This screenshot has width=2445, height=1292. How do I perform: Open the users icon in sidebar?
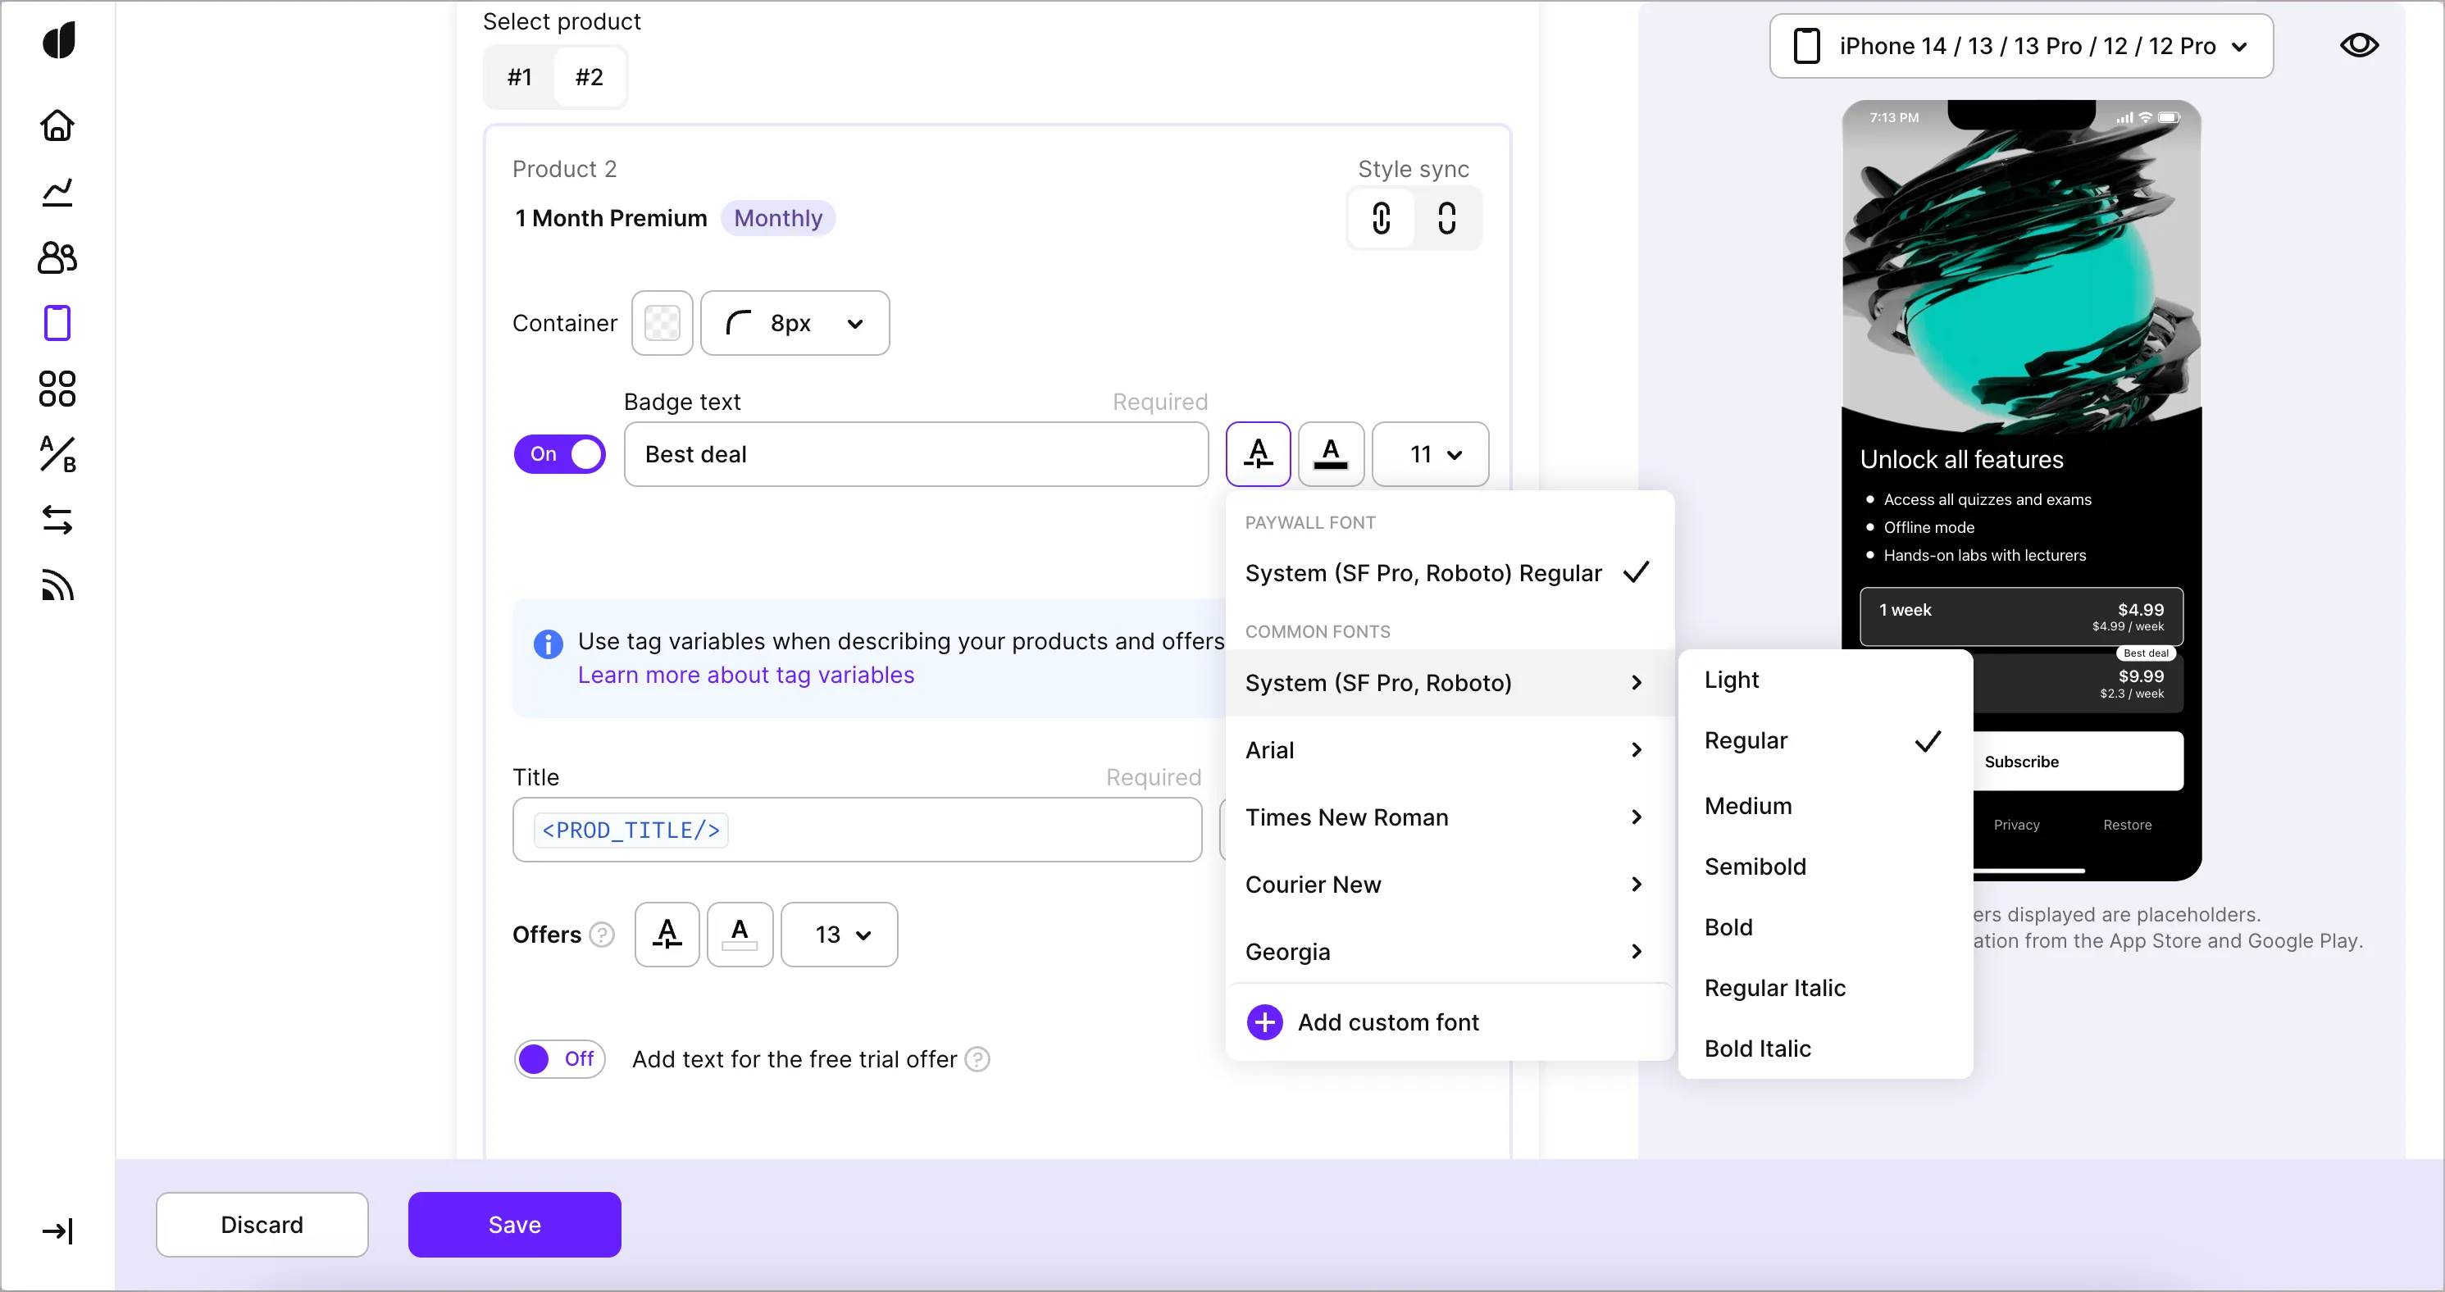click(57, 258)
